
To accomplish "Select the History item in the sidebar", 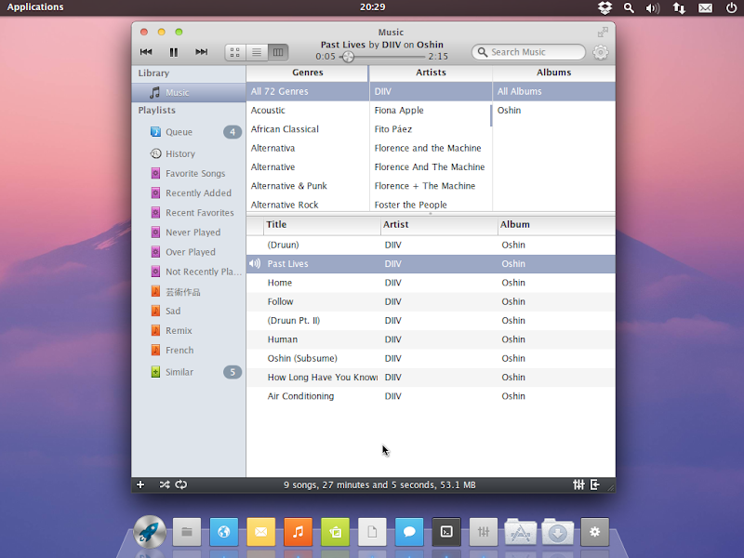I will pyautogui.click(x=179, y=153).
